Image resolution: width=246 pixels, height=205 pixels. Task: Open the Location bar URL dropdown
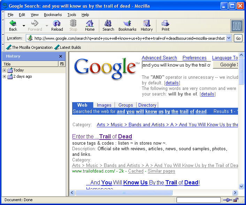pyautogui.click(x=229, y=38)
